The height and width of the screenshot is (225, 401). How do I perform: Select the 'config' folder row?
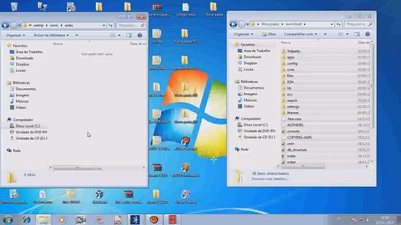(x=325, y=63)
